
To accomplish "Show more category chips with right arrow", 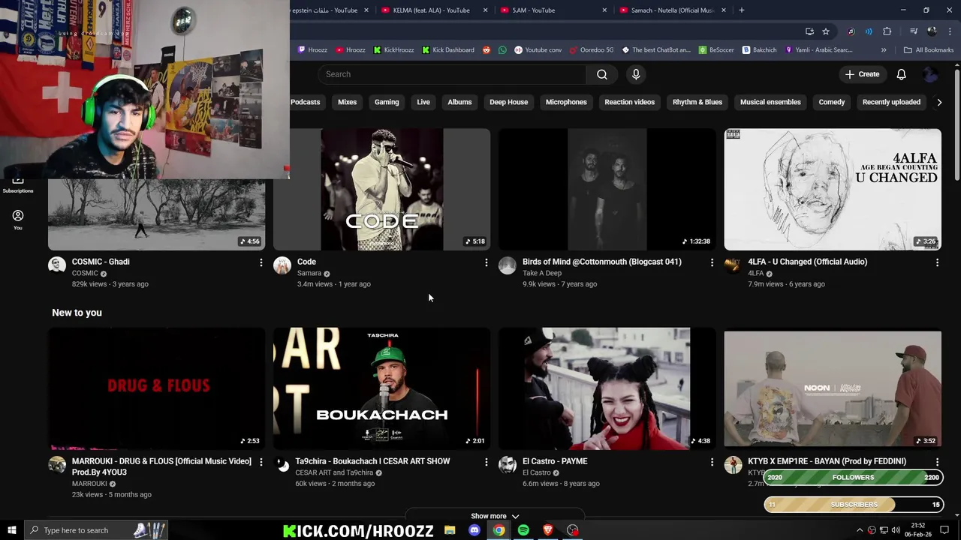I will (938, 102).
